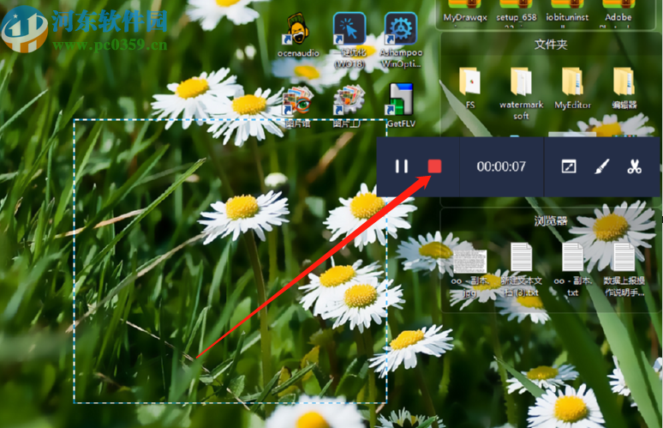Open the FS folder
The width and height of the screenshot is (663, 428).
(469, 87)
